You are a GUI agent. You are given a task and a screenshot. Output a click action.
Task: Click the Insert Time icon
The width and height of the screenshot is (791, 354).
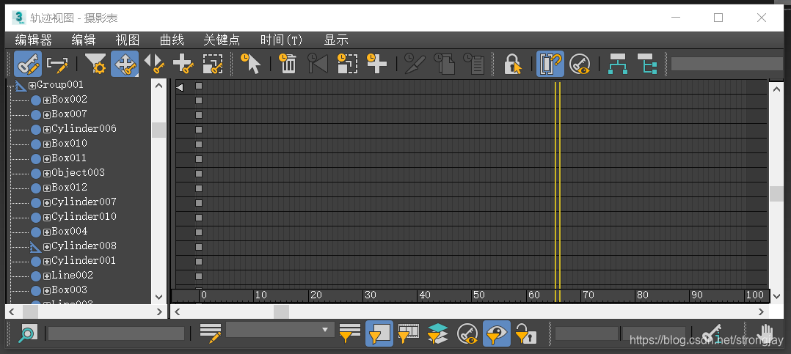point(376,64)
